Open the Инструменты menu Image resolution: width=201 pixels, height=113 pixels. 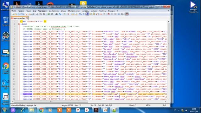click(x=74, y=11)
